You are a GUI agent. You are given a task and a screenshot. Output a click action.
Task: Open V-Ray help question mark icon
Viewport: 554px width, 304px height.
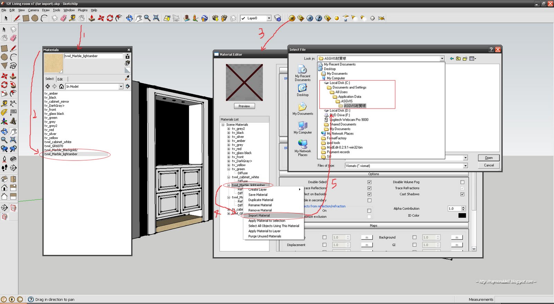coord(319,18)
